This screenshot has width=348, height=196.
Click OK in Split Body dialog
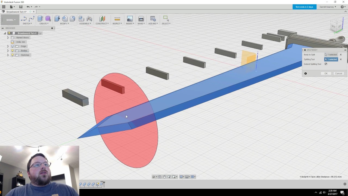coord(326,73)
